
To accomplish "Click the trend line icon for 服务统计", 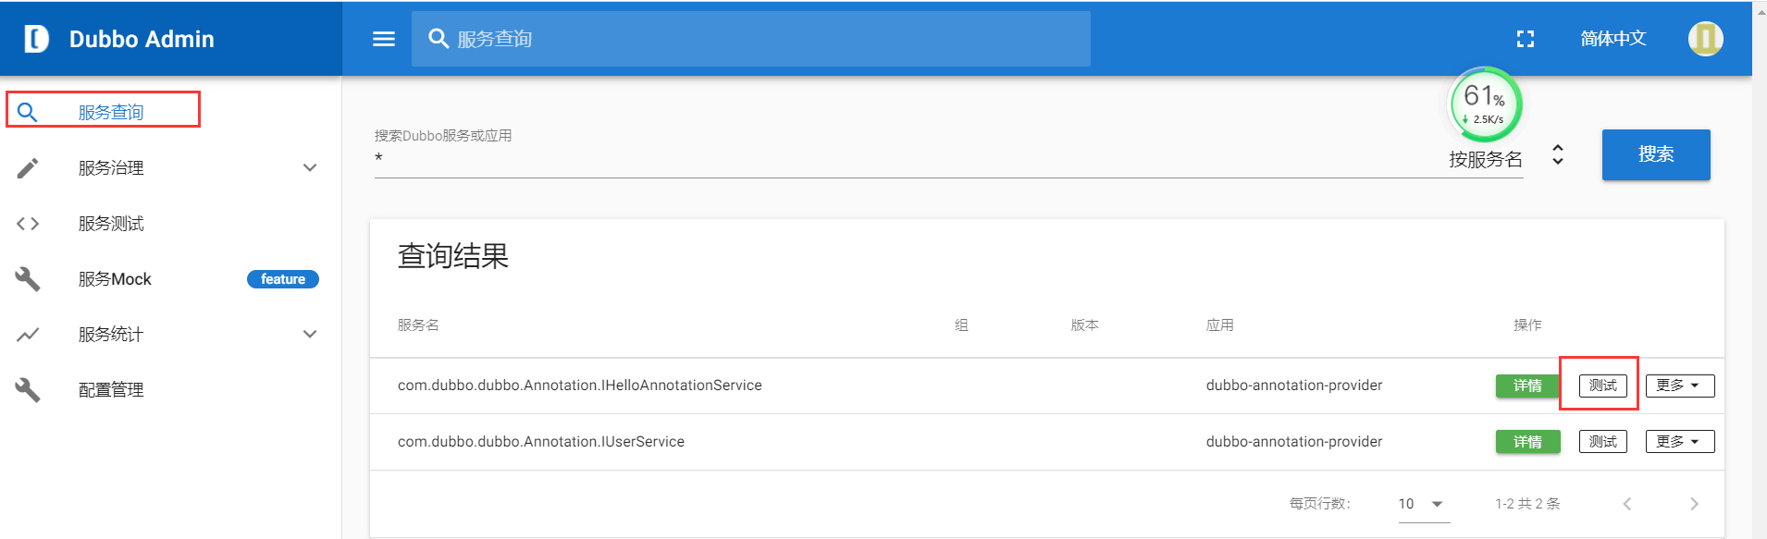I will pos(28,335).
